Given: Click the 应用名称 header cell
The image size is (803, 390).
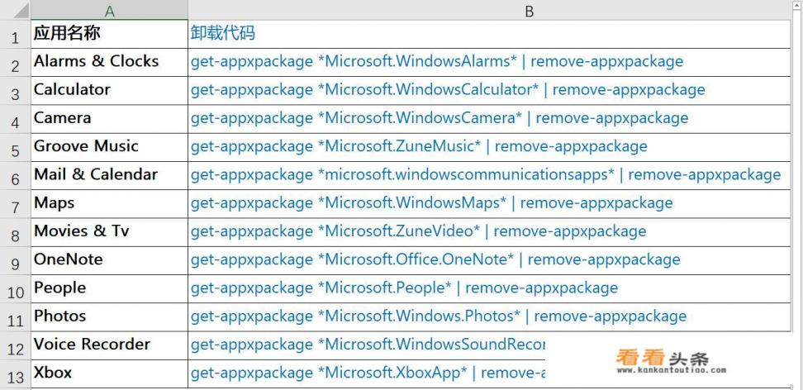Looking at the screenshot, I should (x=110, y=33).
